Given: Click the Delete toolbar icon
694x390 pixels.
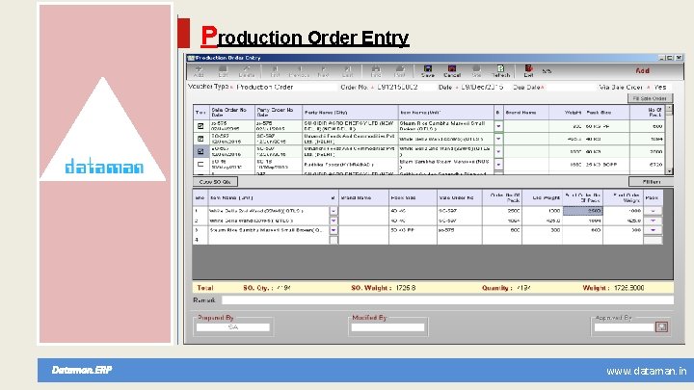Looking at the screenshot, I should click(x=247, y=70).
